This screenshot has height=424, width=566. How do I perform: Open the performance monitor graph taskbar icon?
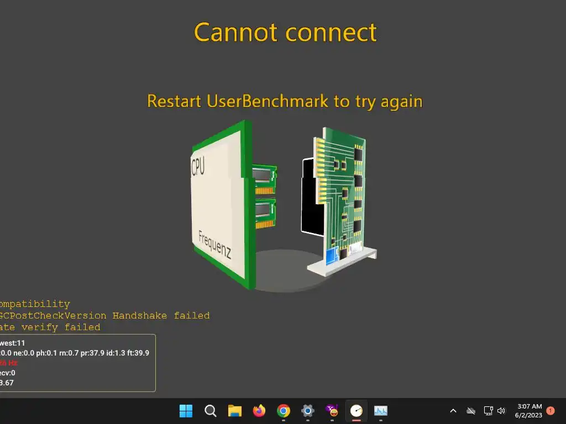pos(380,411)
